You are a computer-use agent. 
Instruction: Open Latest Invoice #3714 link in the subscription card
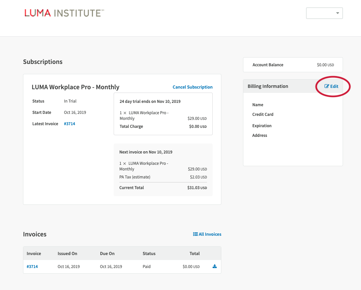coord(70,124)
